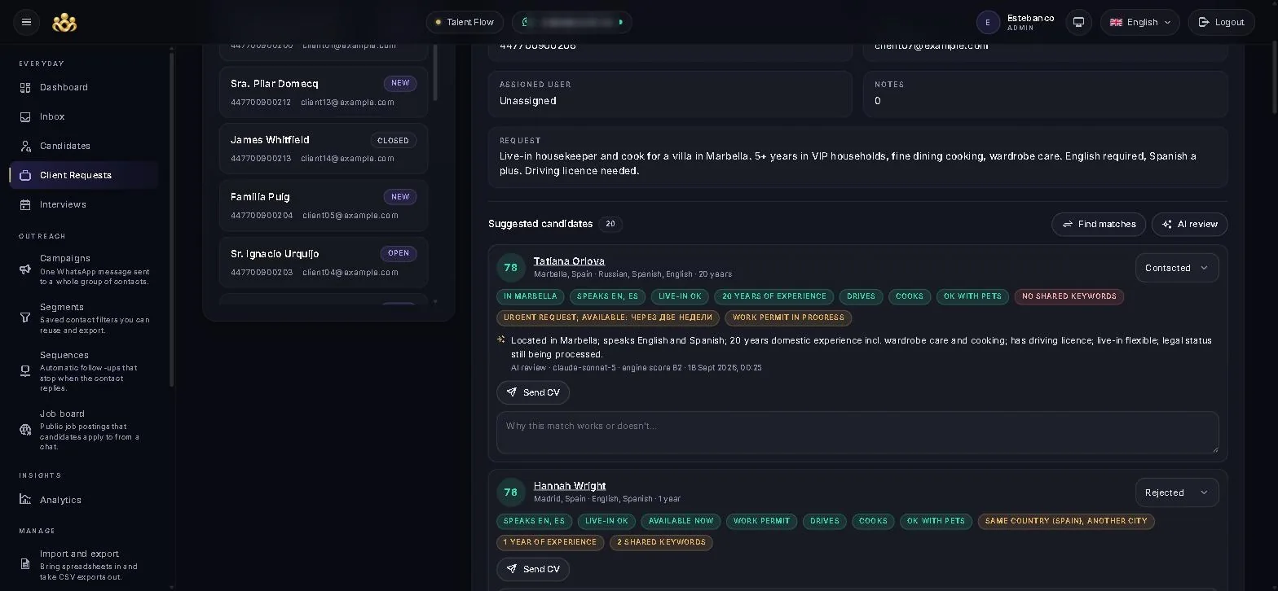The width and height of the screenshot is (1278, 591).
Task: Click the Talent Flow pill
Action: pyautogui.click(x=465, y=22)
